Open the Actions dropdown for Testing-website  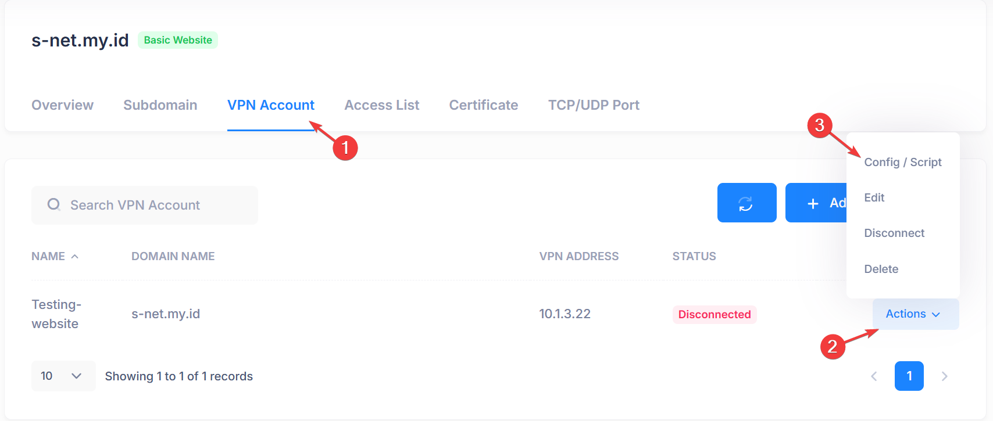[x=916, y=314]
